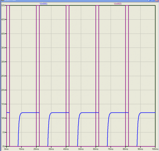Select the 25V vertical axis label
Viewport: 159px width, 151px height.
(x=4, y=76)
